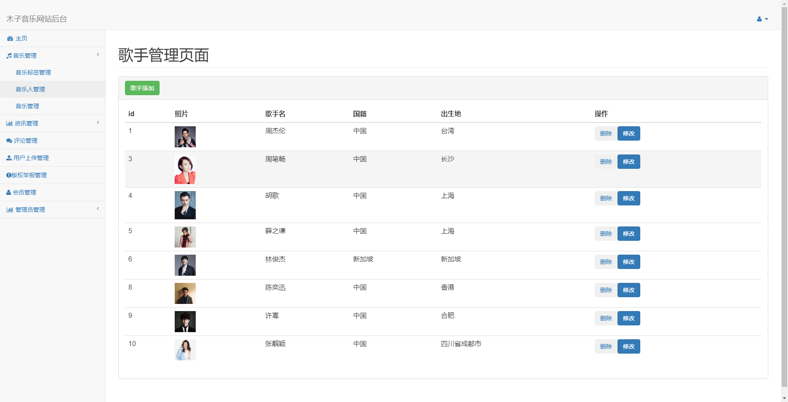Click 张靓颖's photo thumbnail
Screen dimensions: 788x402
click(185, 350)
